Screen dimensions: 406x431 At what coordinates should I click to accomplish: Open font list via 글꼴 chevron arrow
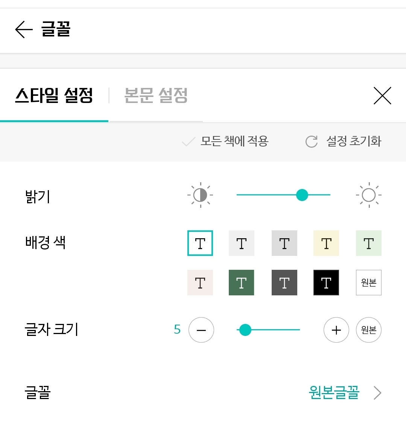click(x=377, y=393)
